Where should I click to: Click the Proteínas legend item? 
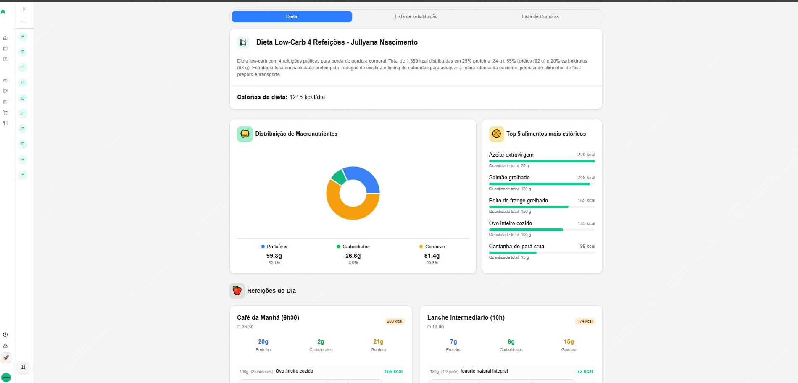pos(274,247)
